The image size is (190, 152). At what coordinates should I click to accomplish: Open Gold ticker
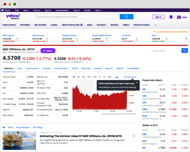pos(154,35)
